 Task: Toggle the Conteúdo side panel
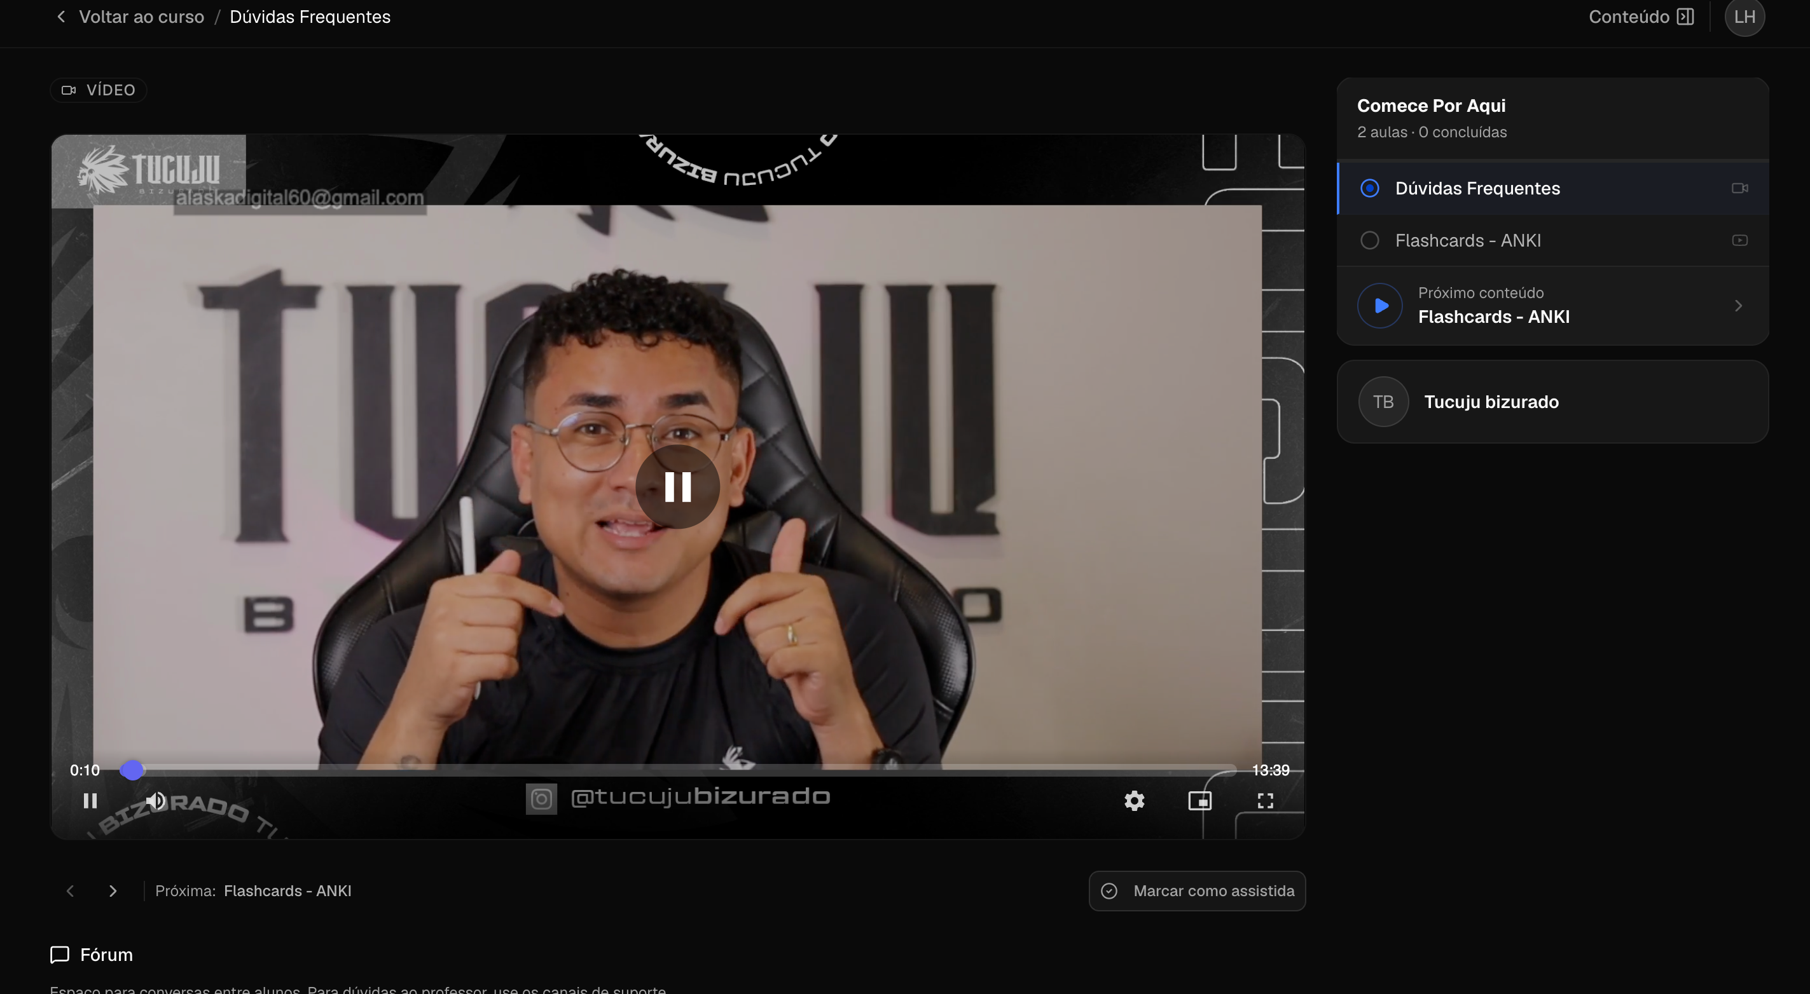[1641, 17]
